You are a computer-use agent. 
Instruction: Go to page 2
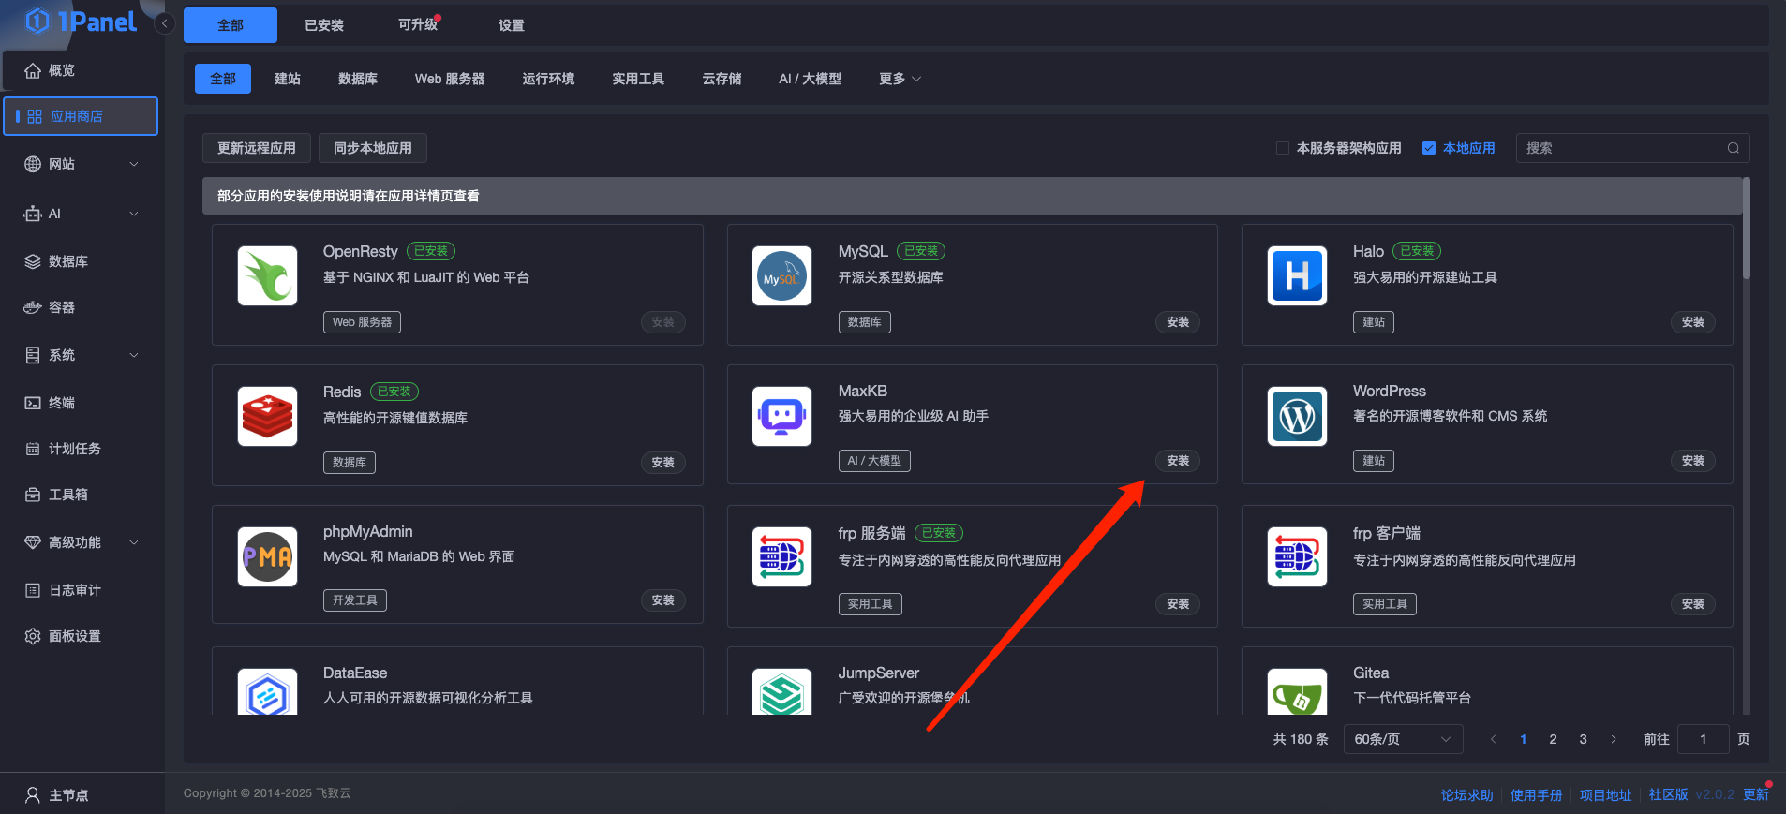pyautogui.click(x=1554, y=739)
